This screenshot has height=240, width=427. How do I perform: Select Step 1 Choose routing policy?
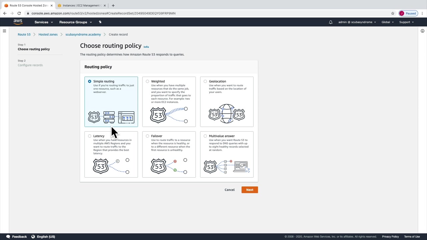(34, 47)
